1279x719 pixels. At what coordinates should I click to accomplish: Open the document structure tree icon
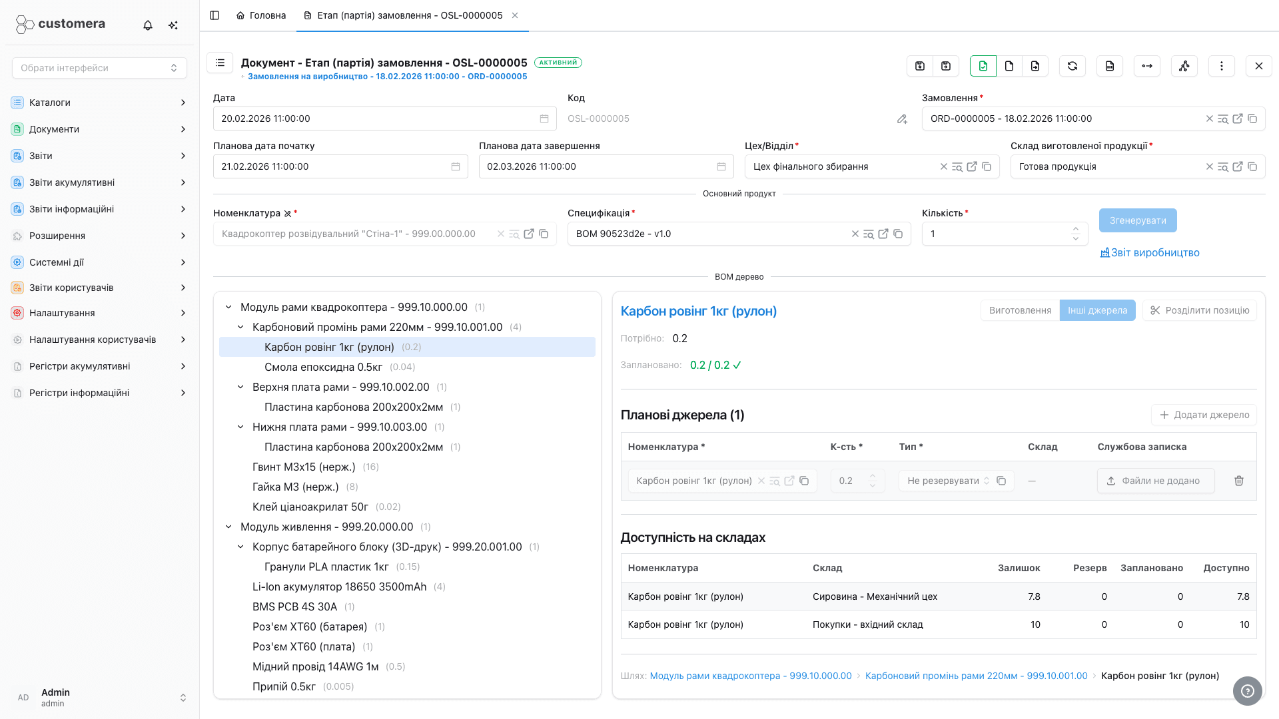tap(1184, 66)
